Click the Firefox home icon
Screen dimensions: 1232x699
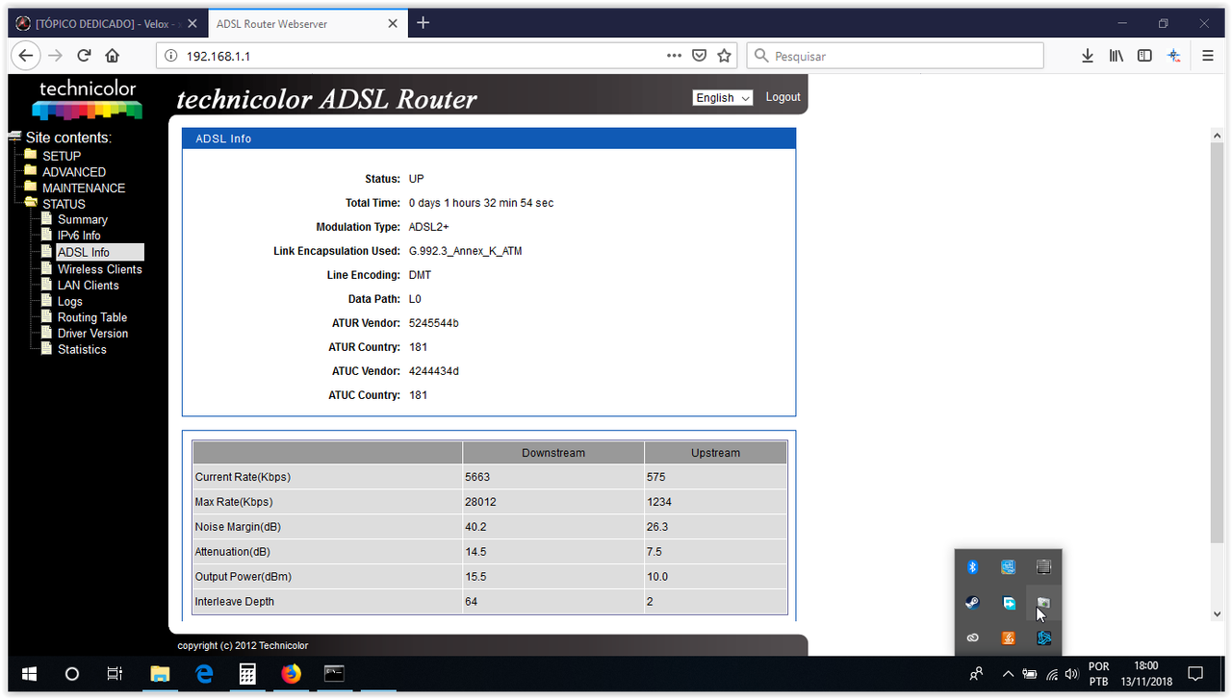(111, 55)
